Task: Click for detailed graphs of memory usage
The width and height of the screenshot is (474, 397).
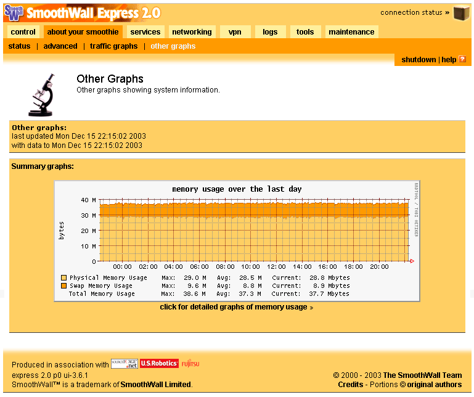Action: point(237,307)
